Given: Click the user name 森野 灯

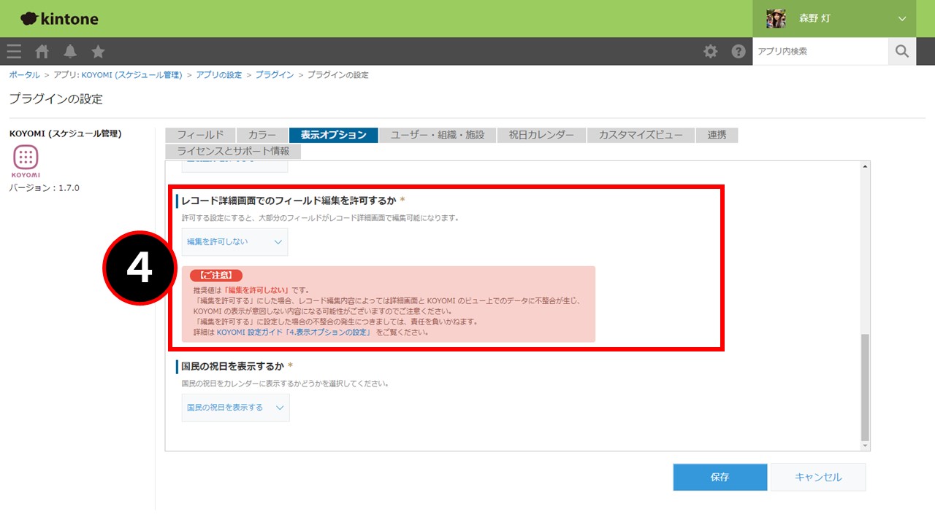Looking at the screenshot, I should pyautogui.click(x=814, y=19).
